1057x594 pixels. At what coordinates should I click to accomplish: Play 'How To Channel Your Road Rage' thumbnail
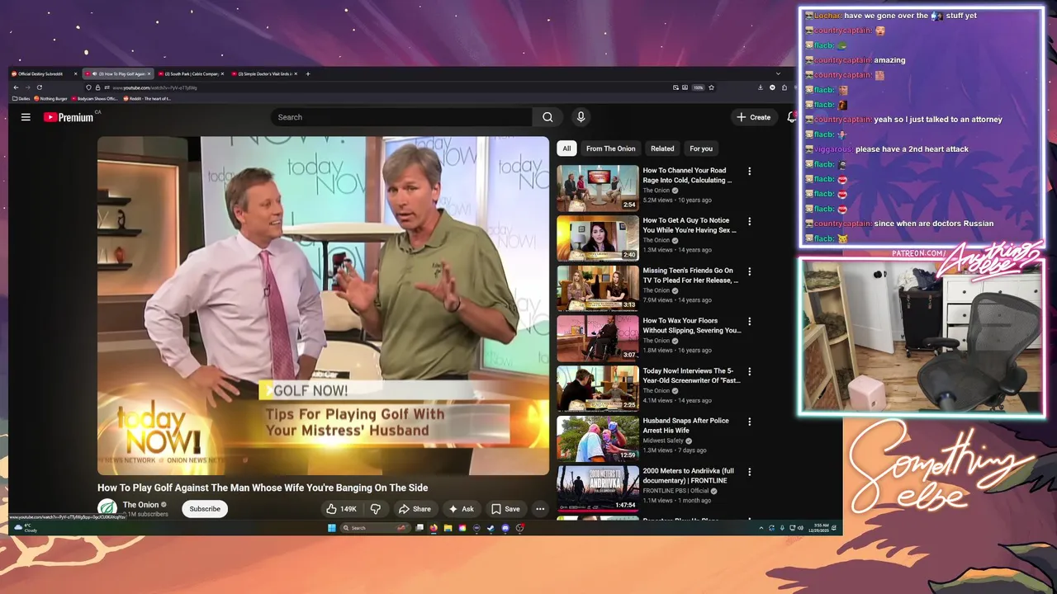(x=598, y=188)
